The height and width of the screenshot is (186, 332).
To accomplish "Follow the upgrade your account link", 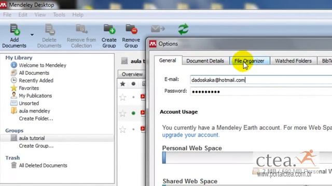I will point(191,135).
